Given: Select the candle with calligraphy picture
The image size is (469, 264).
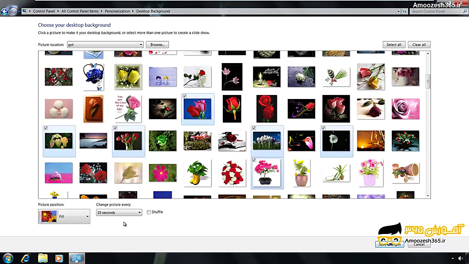Looking at the screenshot, I should [x=267, y=77].
